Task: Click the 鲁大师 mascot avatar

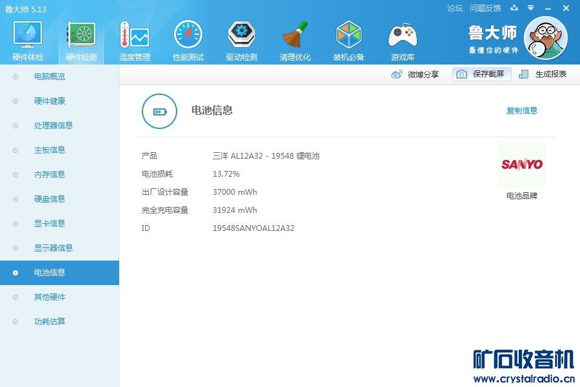Action: 546,38
